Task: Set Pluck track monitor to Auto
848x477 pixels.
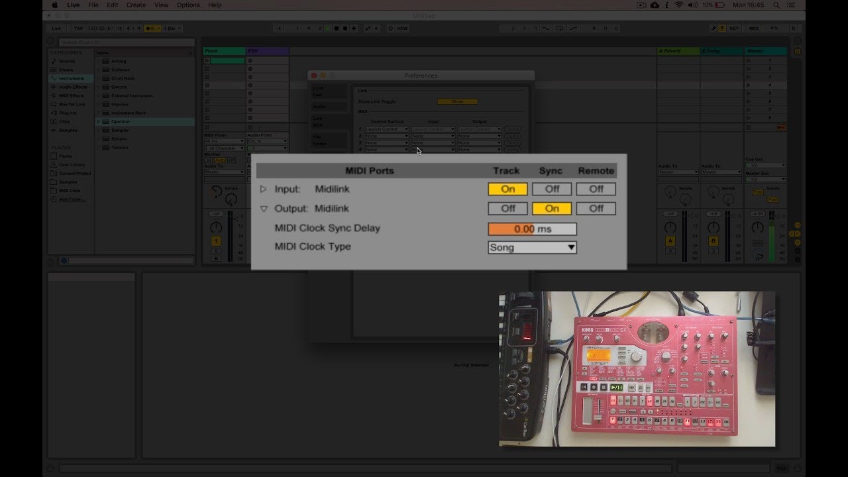Action: click(220, 160)
